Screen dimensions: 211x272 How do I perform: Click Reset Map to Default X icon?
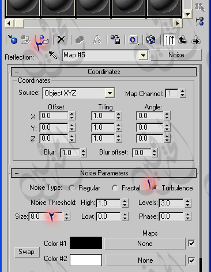[61, 40]
